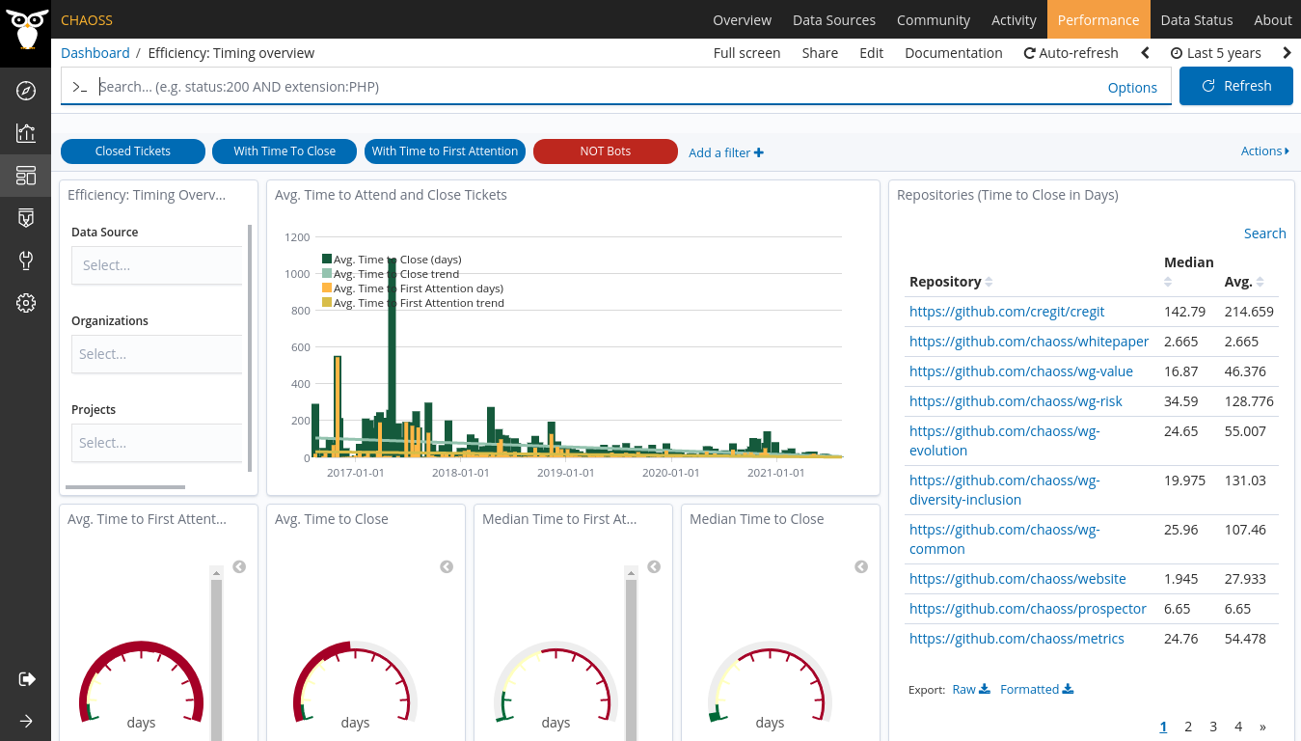Sort by Avg. column arrows

click(x=1260, y=282)
